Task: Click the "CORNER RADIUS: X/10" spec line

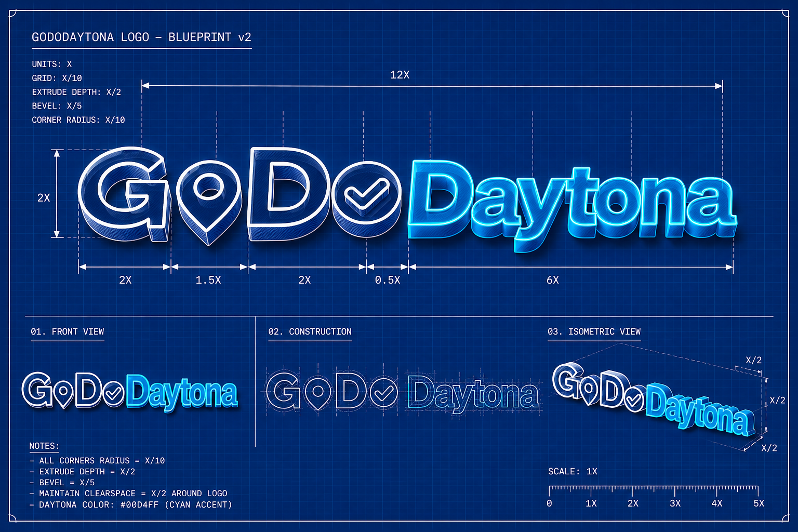Action: click(x=78, y=120)
